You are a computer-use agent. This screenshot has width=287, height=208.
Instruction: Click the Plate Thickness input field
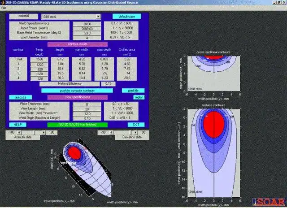[87, 104]
